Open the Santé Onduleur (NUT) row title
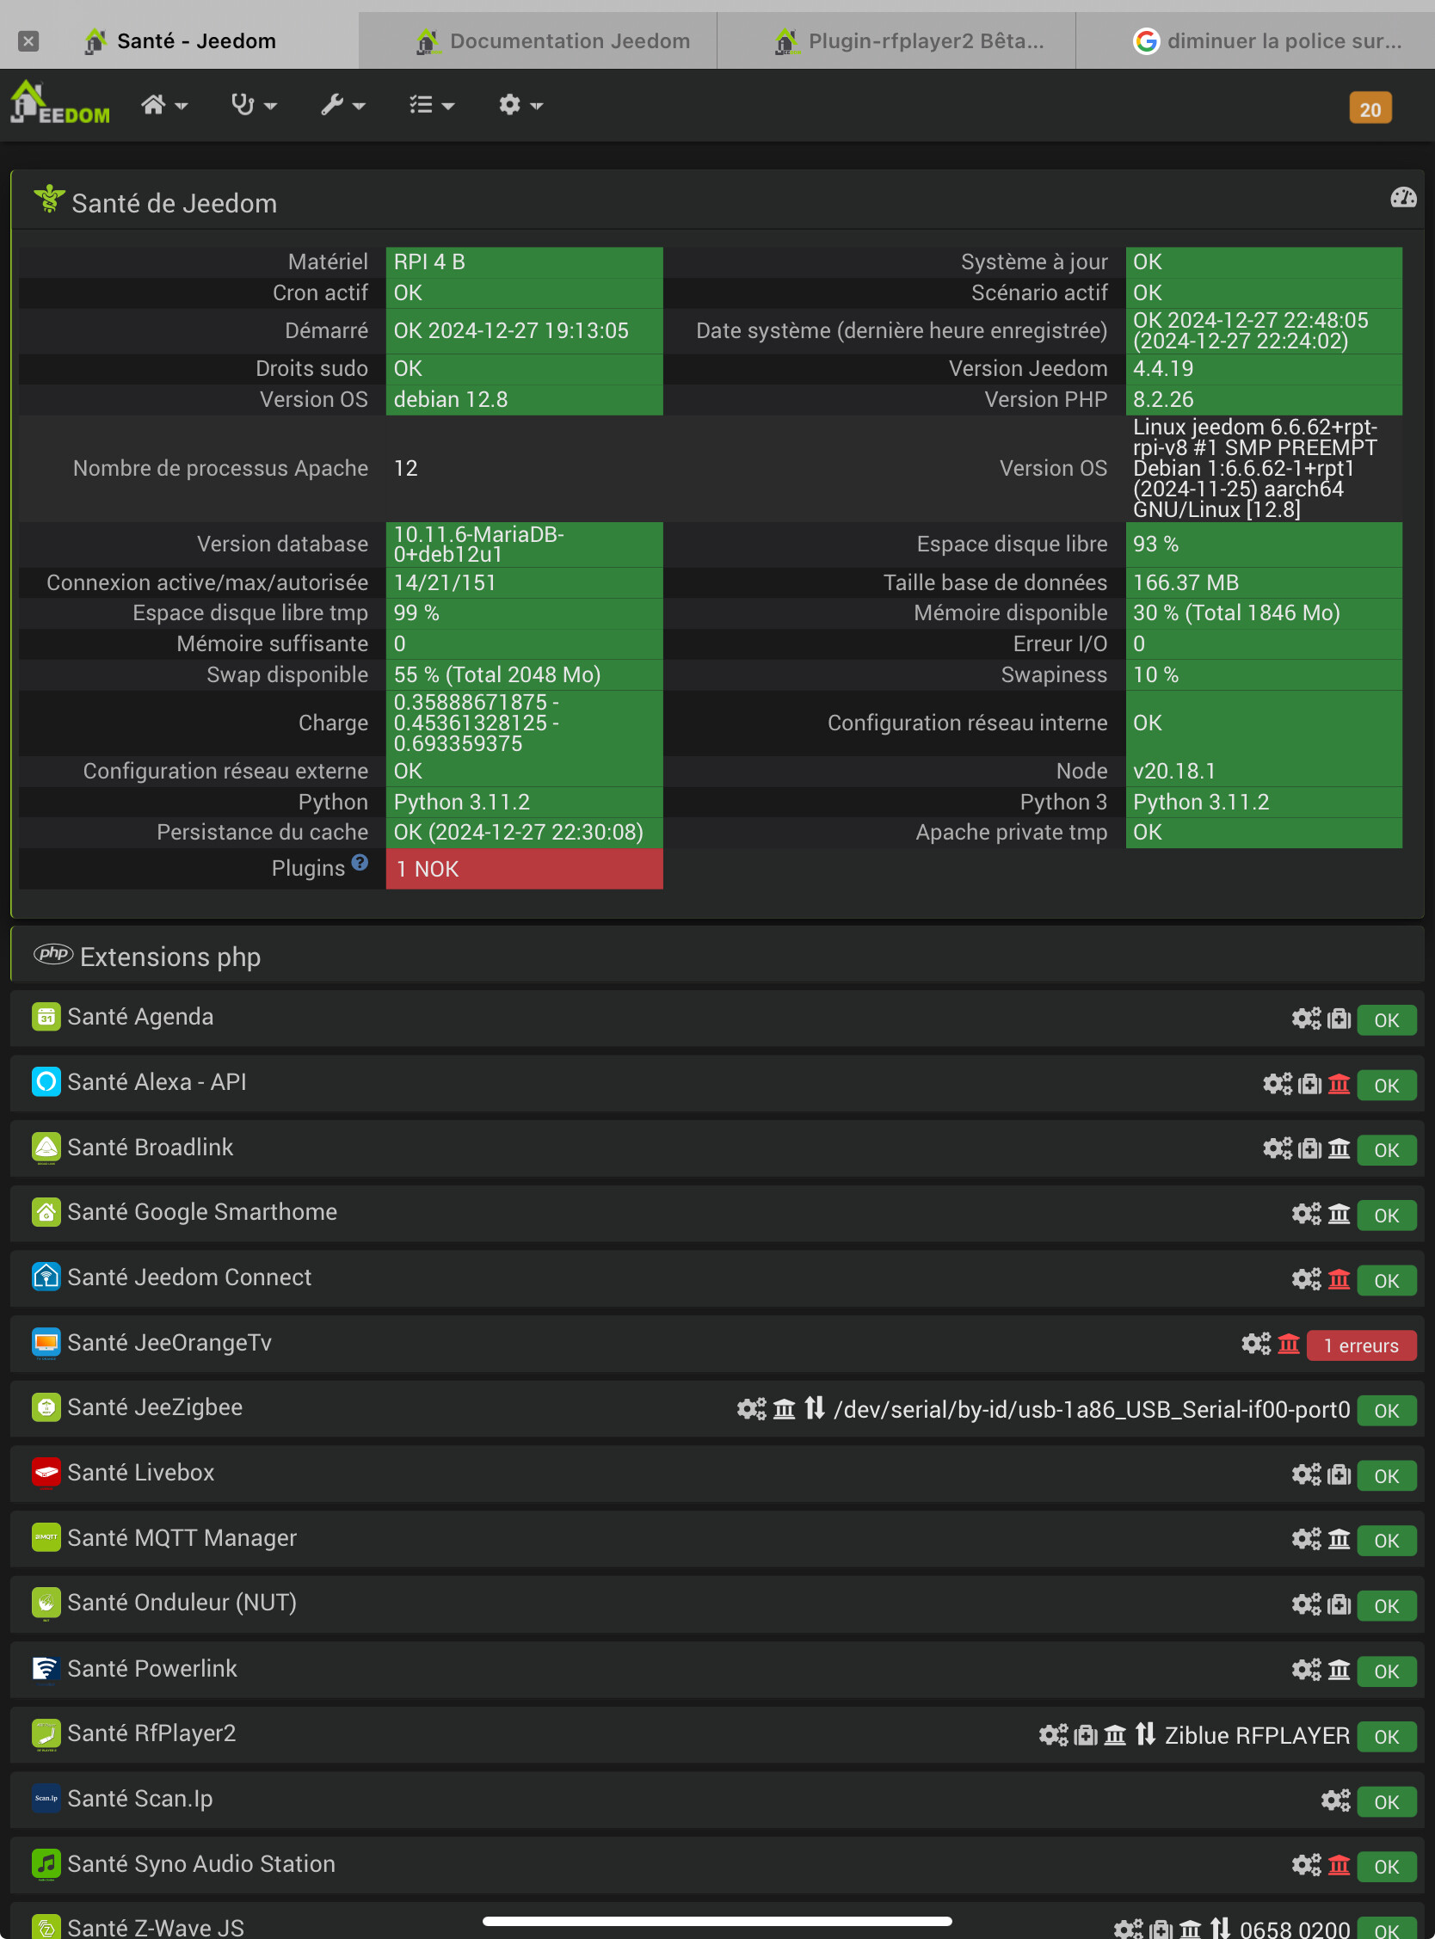 [182, 1602]
